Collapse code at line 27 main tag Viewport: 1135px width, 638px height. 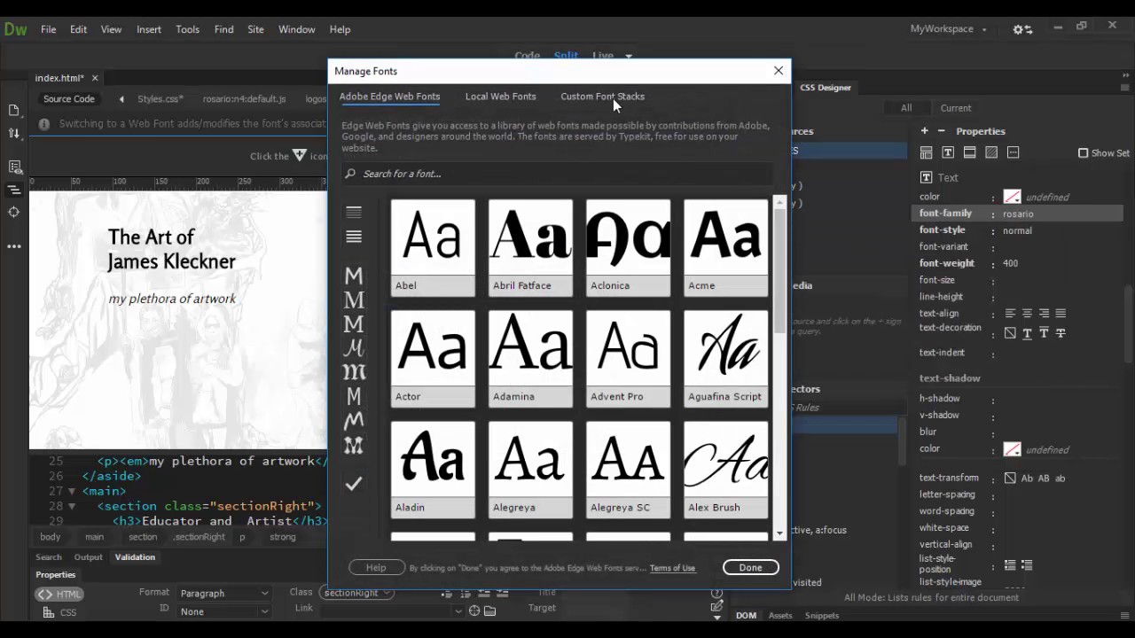click(x=72, y=491)
